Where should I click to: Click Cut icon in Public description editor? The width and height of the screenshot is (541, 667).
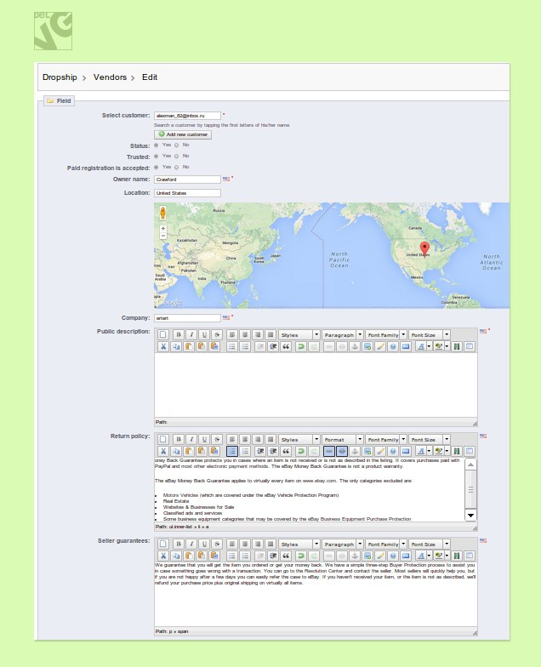164,346
